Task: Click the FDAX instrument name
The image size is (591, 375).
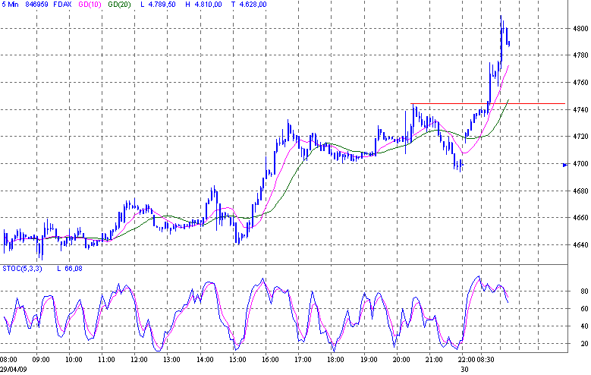Action: (62, 5)
